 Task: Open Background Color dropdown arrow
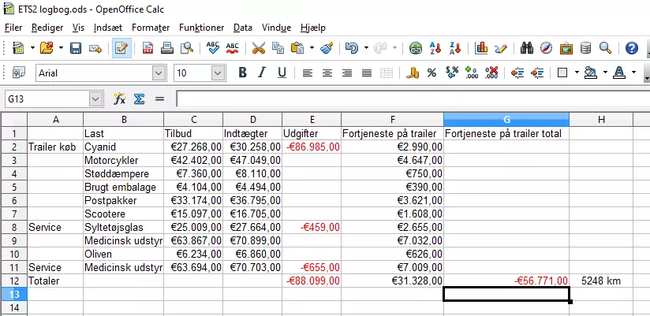[605, 72]
